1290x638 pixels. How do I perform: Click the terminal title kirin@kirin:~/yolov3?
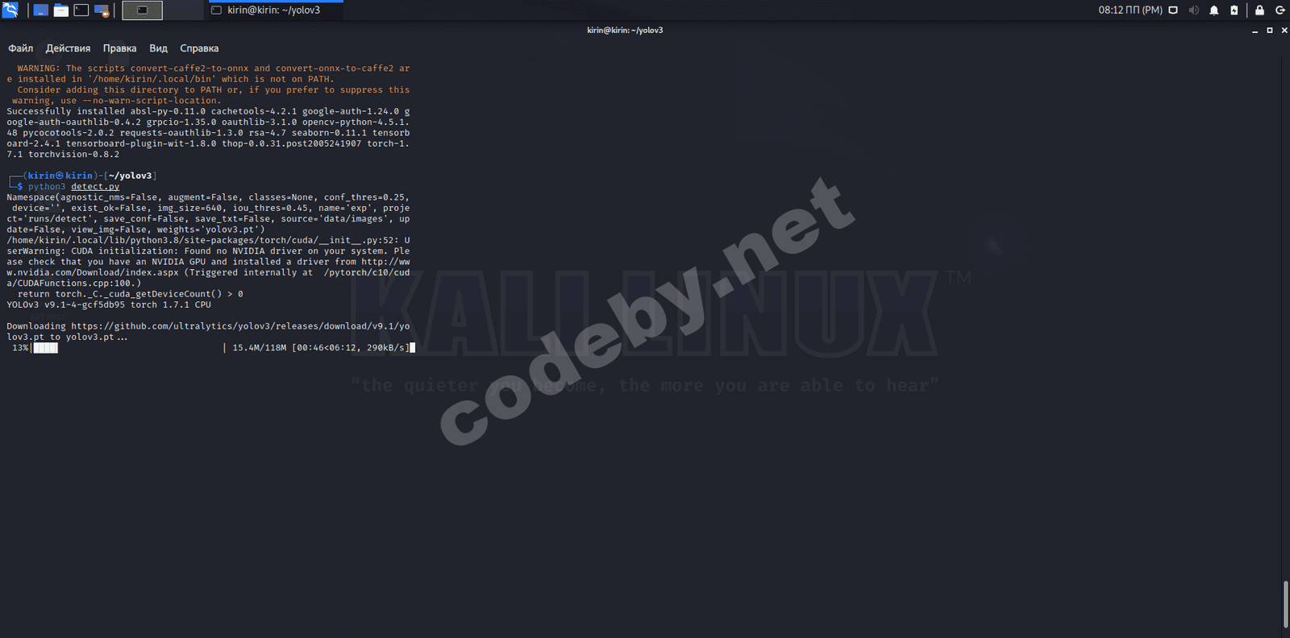[x=625, y=31]
